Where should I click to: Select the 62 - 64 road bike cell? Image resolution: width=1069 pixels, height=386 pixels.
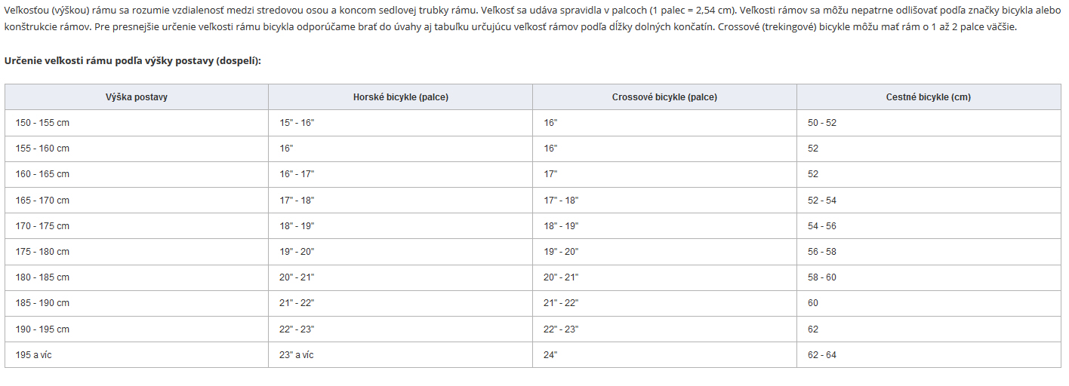click(x=929, y=355)
